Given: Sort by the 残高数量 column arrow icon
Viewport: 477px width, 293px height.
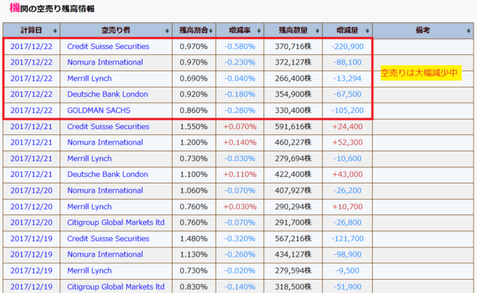Looking at the screenshot, I should click(x=317, y=31).
